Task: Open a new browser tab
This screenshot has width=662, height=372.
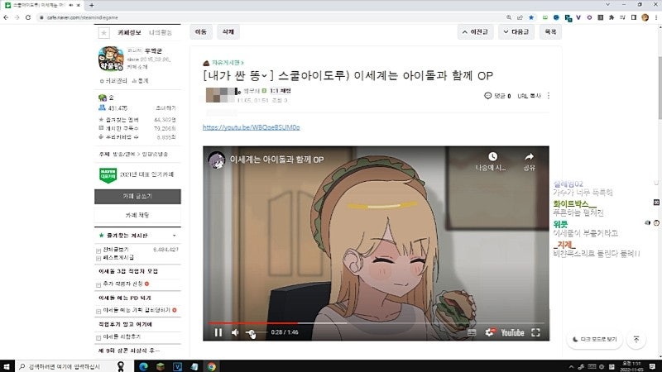Action: click(92, 5)
